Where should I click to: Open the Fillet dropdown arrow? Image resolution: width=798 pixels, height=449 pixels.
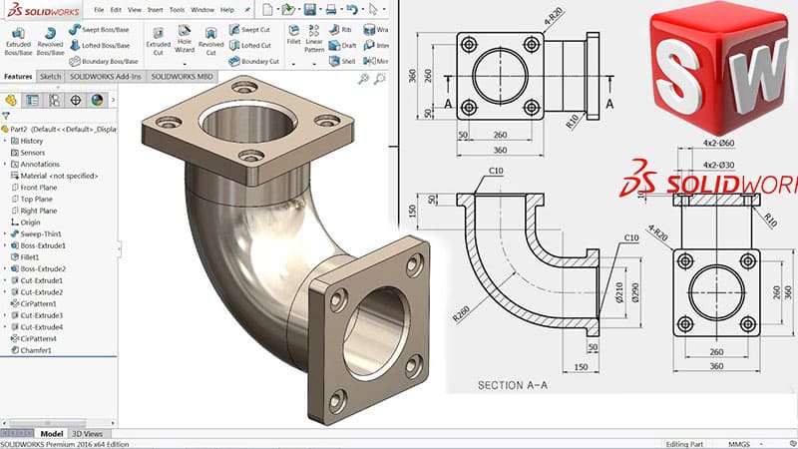(293, 64)
